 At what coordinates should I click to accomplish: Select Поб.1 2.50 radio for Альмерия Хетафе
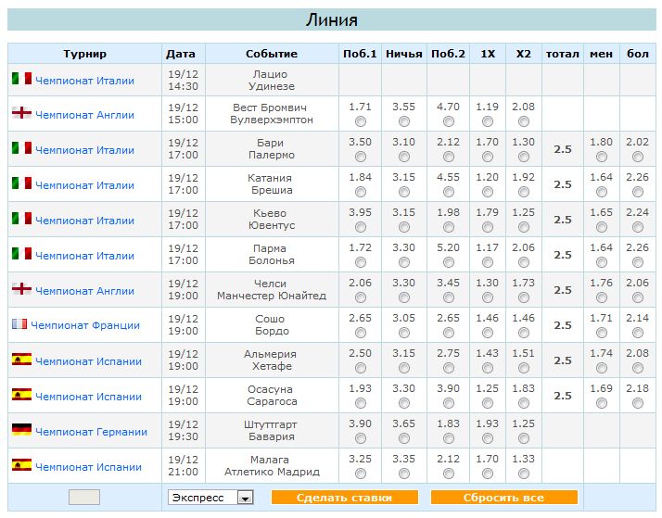click(x=360, y=368)
